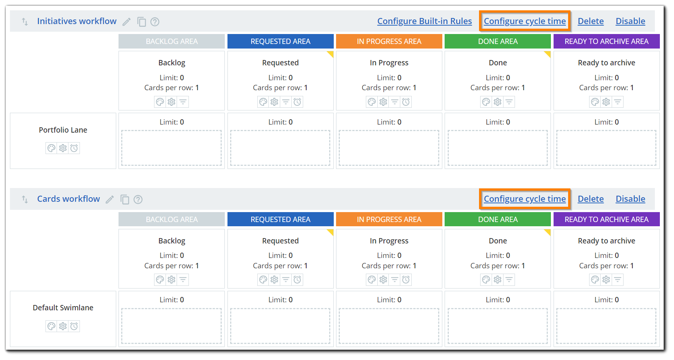Open Configure Built-in Rules link
The width and height of the screenshot is (674, 360).
click(424, 21)
